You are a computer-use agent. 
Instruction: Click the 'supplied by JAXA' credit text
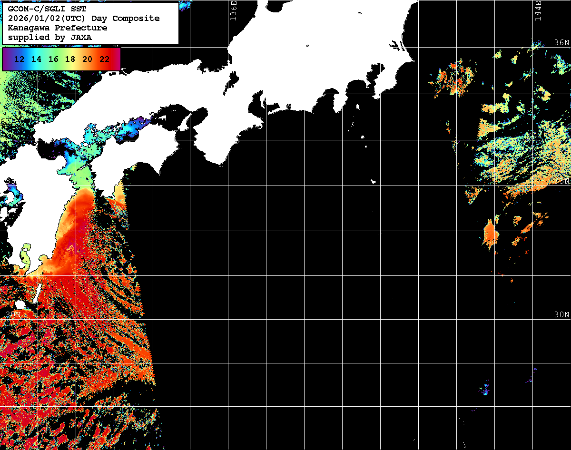[x=50, y=37]
